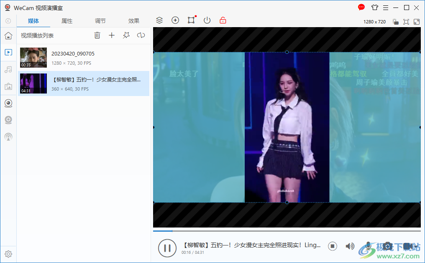The width and height of the screenshot is (425, 263).
Task: Open the 属性 (Properties) tab
Action: [x=67, y=20]
